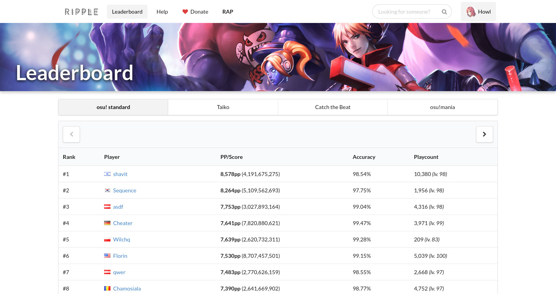Screen dimensions: 556x294
Task: Click the Accuracy column header
Action: click(364, 157)
